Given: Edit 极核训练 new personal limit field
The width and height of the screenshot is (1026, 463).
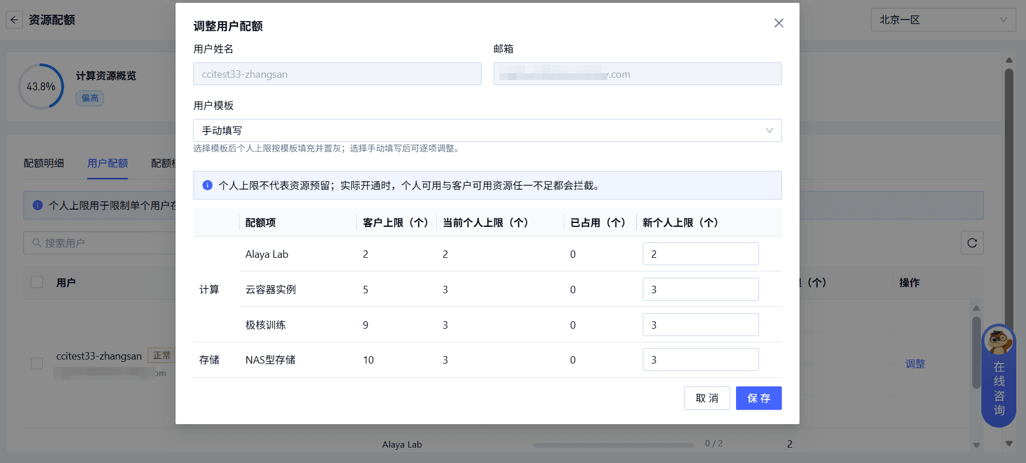Looking at the screenshot, I should [701, 325].
